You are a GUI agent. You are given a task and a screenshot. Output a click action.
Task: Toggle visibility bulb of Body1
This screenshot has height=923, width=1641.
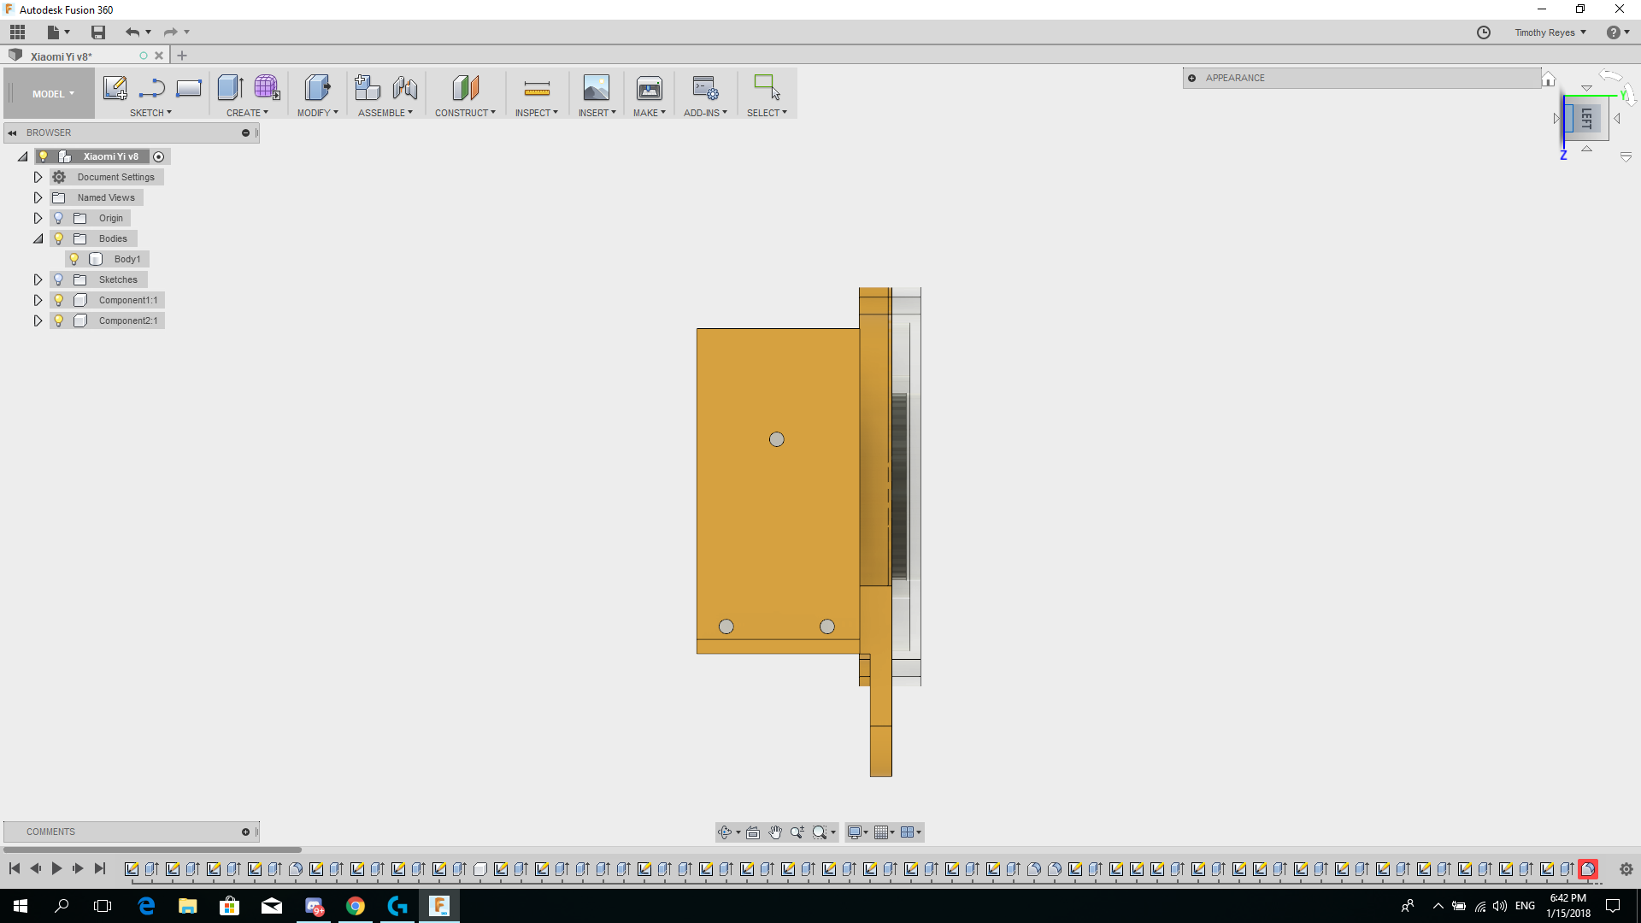pos(74,259)
